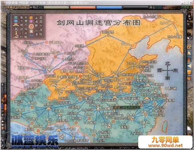Image resolution: width=194 pixels, height=150 pixels.
Task: Select the 襄阳府 city icon
Action: (x=115, y=97)
